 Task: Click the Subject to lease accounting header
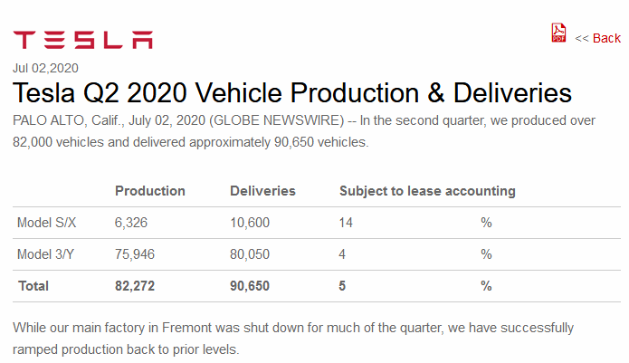427,191
